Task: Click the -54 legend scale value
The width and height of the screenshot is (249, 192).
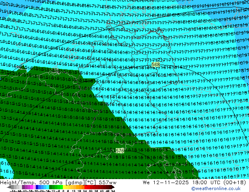Action: pyautogui.click(x=13, y=191)
